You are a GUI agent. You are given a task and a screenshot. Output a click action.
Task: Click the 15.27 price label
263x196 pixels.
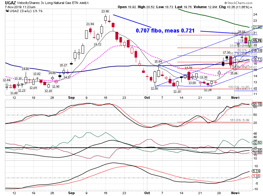click(63, 65)
